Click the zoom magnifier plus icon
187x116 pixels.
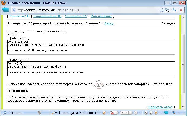point(174,113)
